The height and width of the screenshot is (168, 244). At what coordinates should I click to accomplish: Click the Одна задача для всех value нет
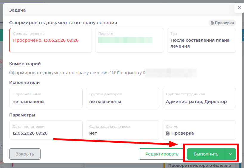click(x=93, y=133)
